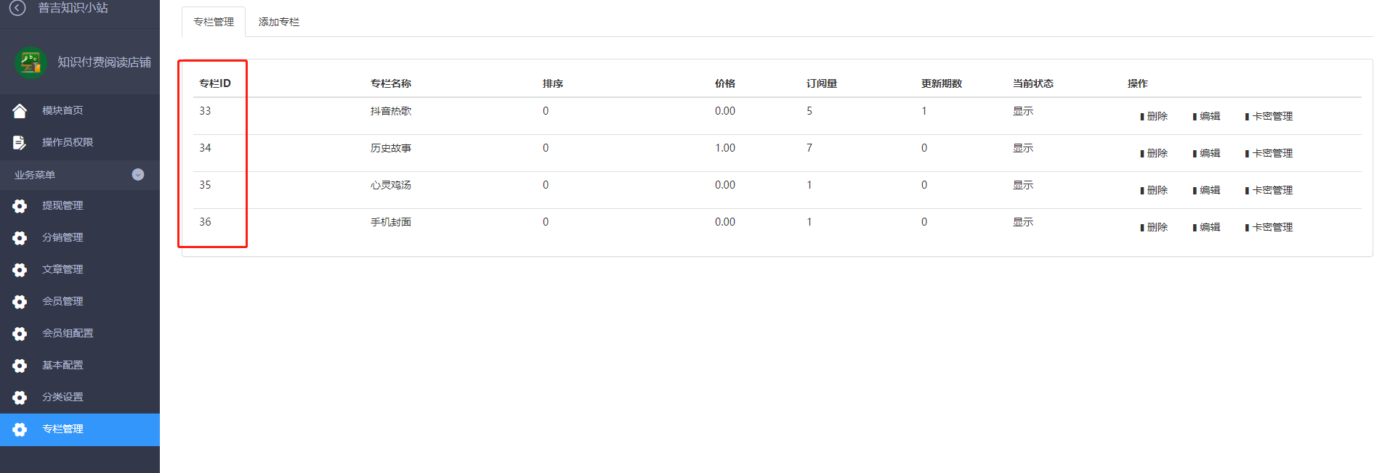Click the gear icon next to 分销管理
This screenshot has height=473, width=1382.
coord(20,238)
